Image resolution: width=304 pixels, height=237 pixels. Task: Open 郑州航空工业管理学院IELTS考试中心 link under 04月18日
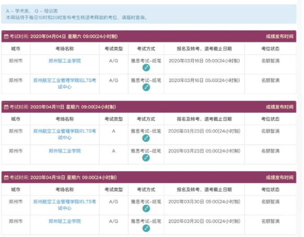point(65,205)
